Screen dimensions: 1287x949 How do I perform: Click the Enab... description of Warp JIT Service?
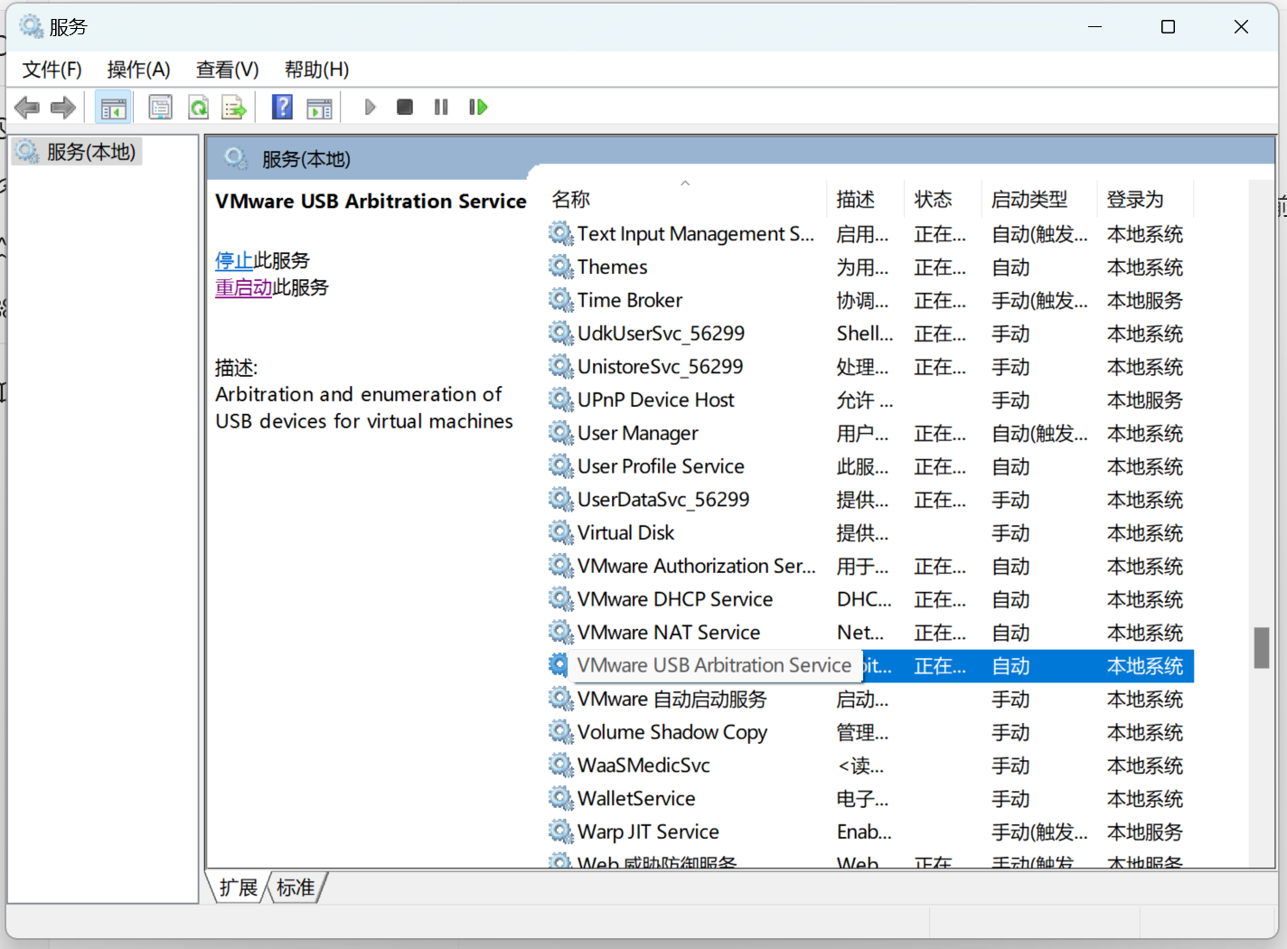864,832
